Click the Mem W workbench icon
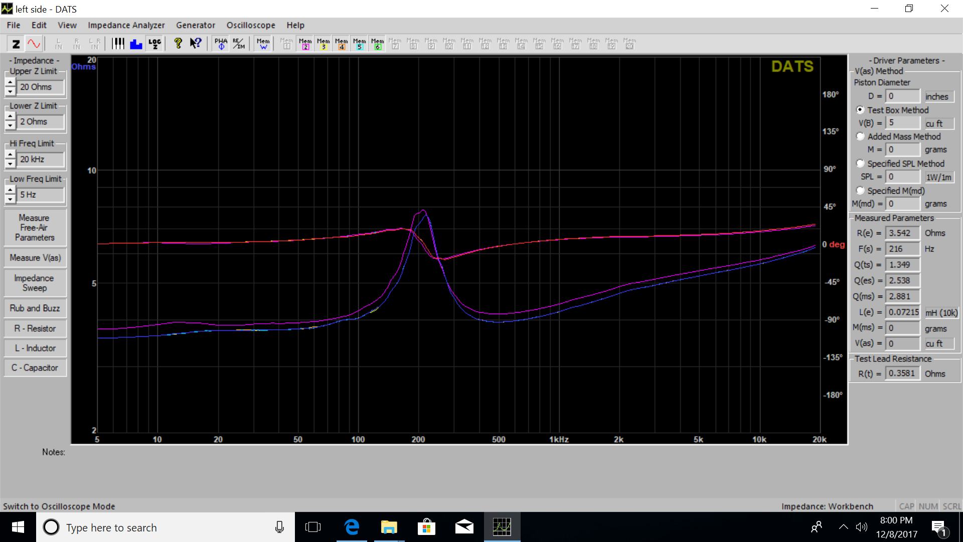 263,44
